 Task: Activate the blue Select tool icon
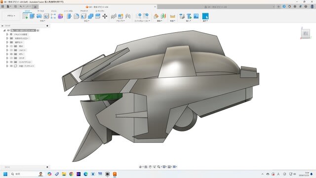205,16
